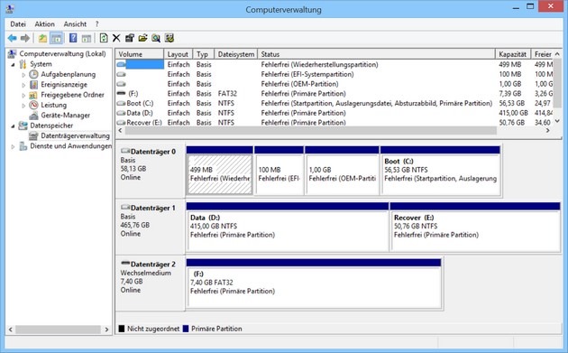Select Aufgabenplanung in the tree

(x=69, y=74)
